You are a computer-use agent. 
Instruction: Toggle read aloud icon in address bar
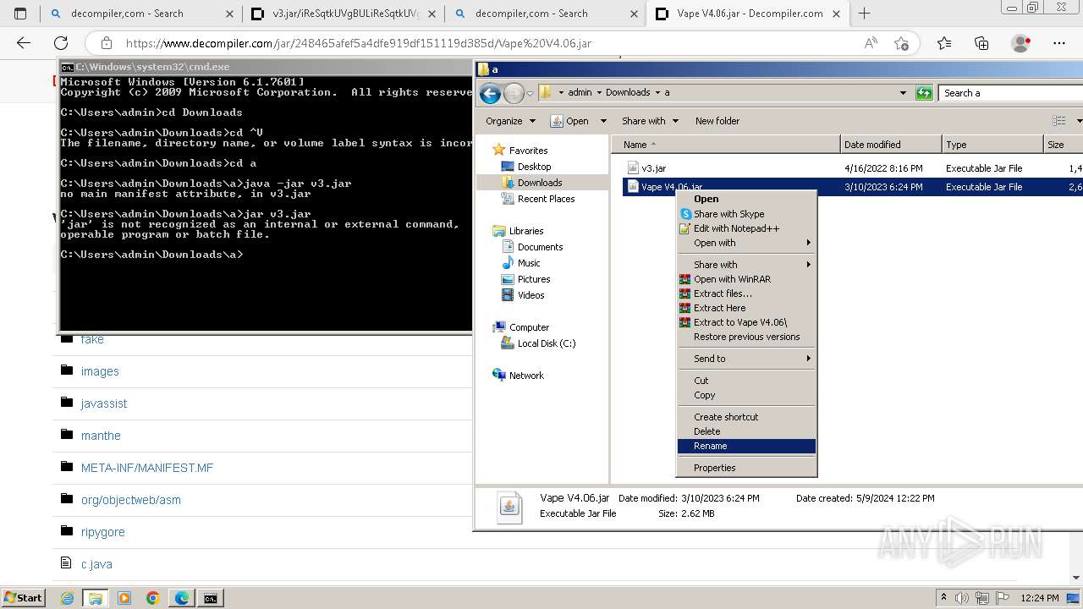[x=871, y=43]
